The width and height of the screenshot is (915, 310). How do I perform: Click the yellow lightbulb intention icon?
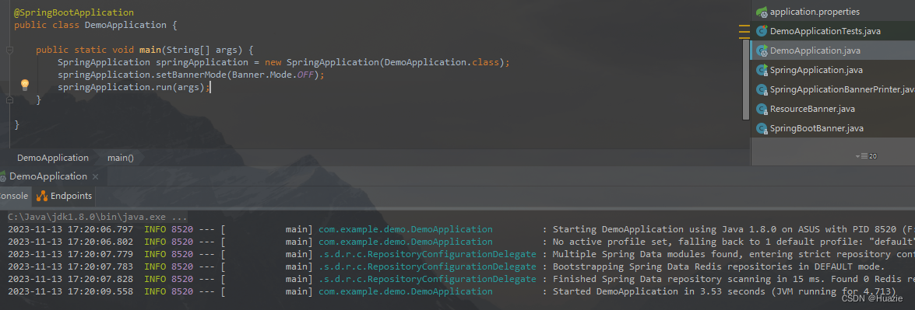pos(24,85)
